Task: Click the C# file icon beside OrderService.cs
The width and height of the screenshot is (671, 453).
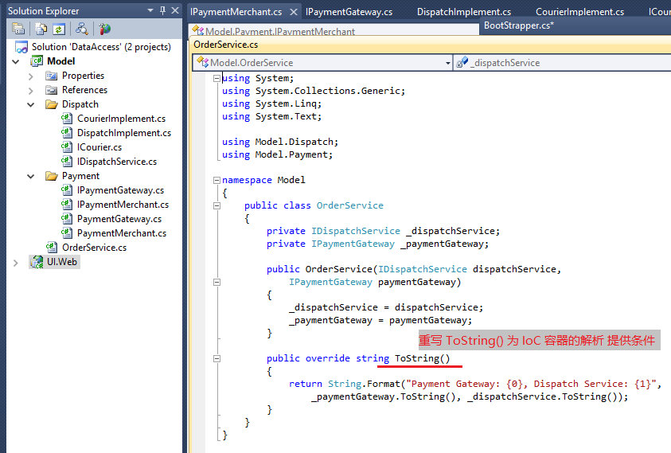Action: coord(52,247)
